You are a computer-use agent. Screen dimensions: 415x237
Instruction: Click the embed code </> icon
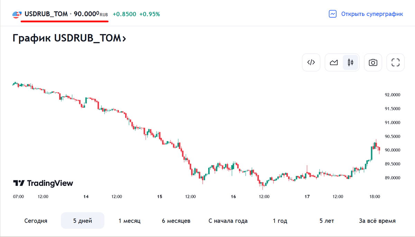pyautogui.click(x=311, y=62)
